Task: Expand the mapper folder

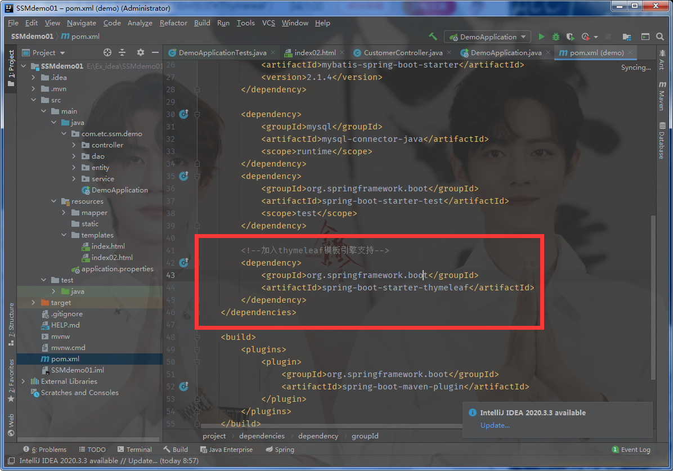Action: pyautogui.click(x=64, y=213)
